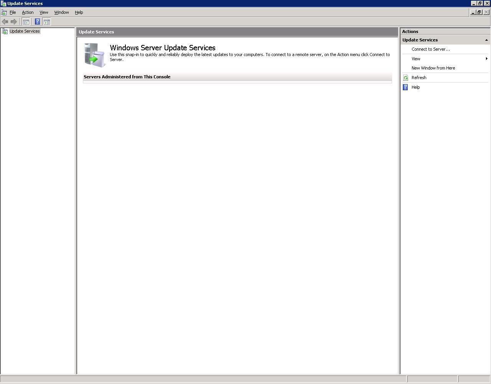
Task: Collapse the Update Services section in Actions
Action: coord(486,40)
